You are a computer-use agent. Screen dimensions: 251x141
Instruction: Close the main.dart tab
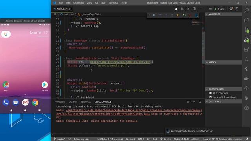point(70,9)
